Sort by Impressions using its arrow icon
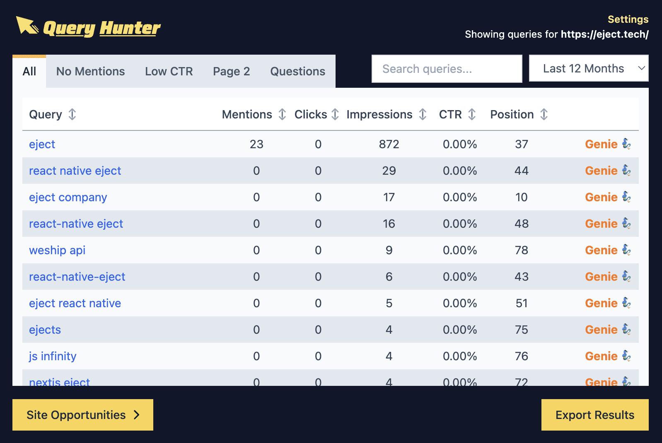The width and height of the screenshot is (662, 443). tap(423, 114)
